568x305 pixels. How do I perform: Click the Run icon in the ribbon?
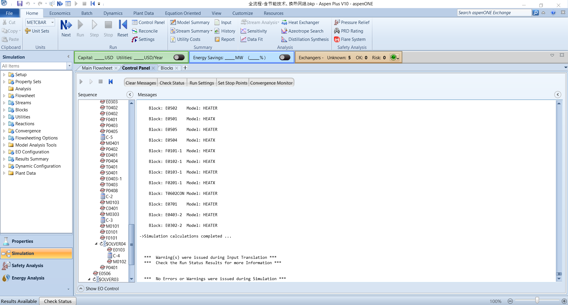pos(80,28)
